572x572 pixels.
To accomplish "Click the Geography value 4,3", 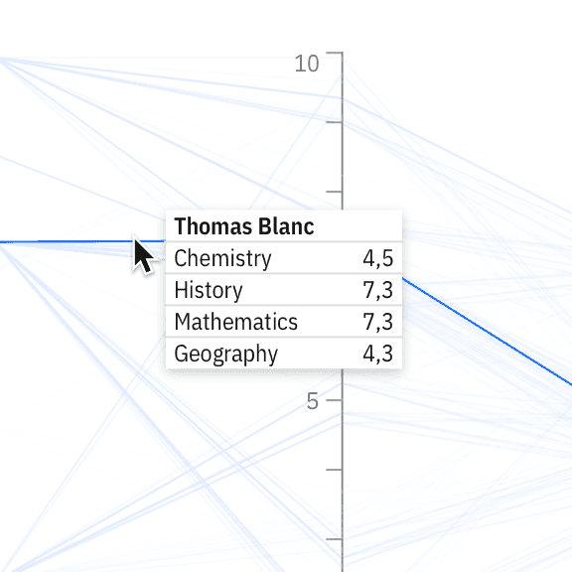I will coord(378,354).
